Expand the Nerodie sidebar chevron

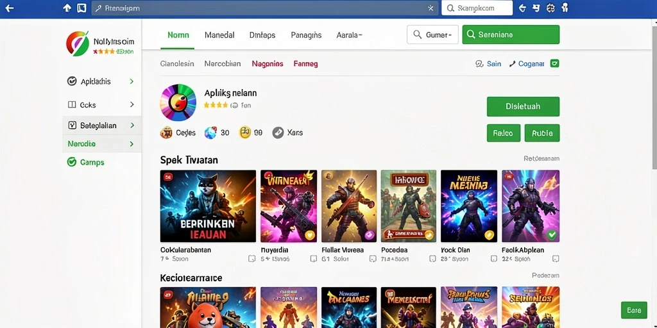click(132, 144)
